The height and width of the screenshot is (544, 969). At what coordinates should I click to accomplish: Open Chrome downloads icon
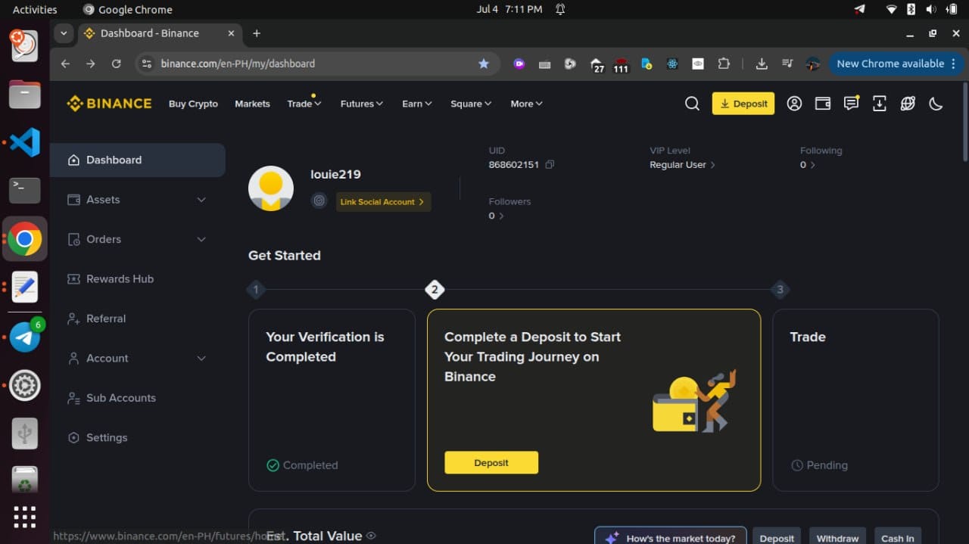(x=762, y=64)
